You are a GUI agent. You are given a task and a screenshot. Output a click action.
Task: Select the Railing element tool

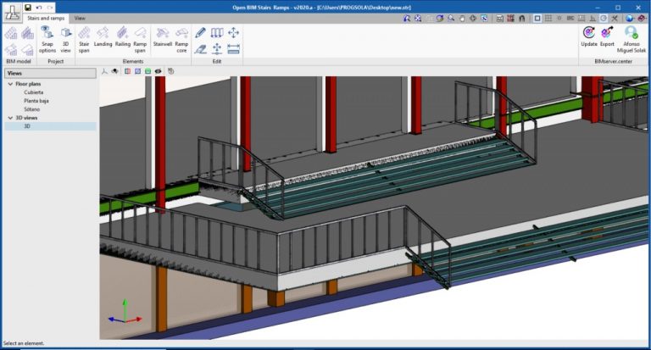click(x=122, y=37)
